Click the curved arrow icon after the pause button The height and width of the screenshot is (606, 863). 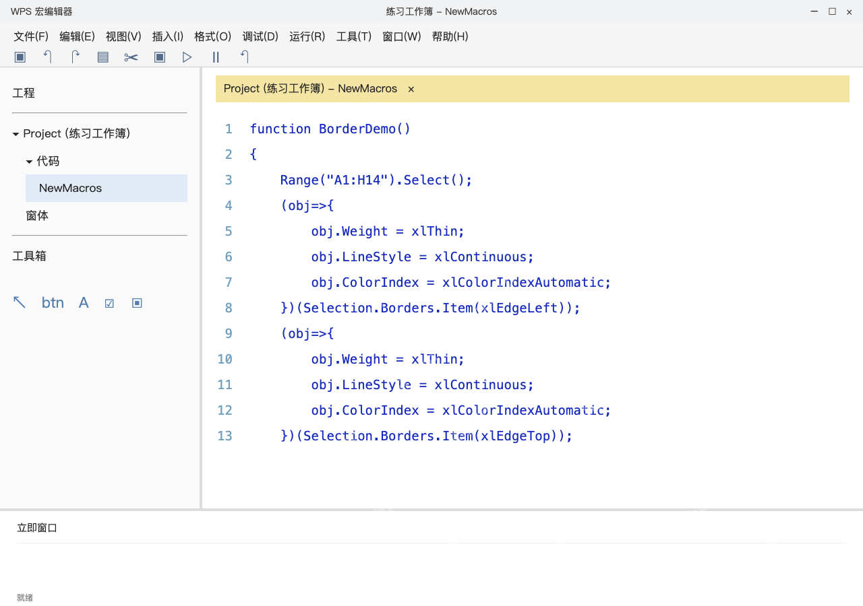coord(245,57)
